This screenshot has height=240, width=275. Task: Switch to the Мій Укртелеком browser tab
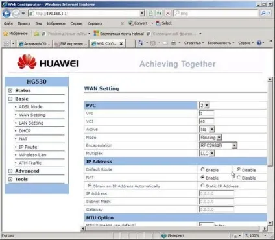[71, 43]
